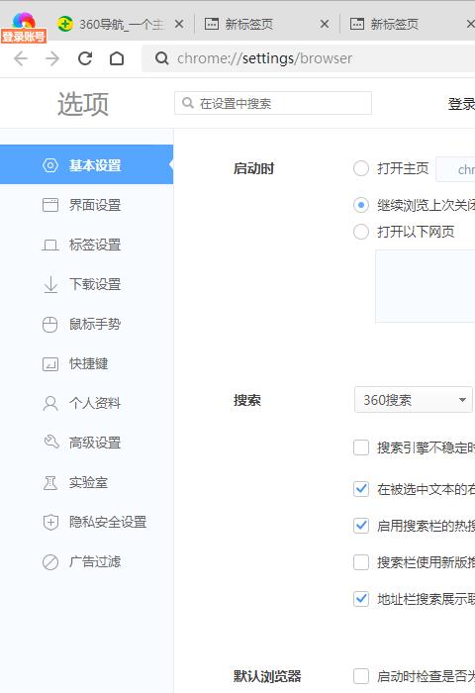
Task: Select the 打开以下网页 radio option
Action: (x=361, y=232)
